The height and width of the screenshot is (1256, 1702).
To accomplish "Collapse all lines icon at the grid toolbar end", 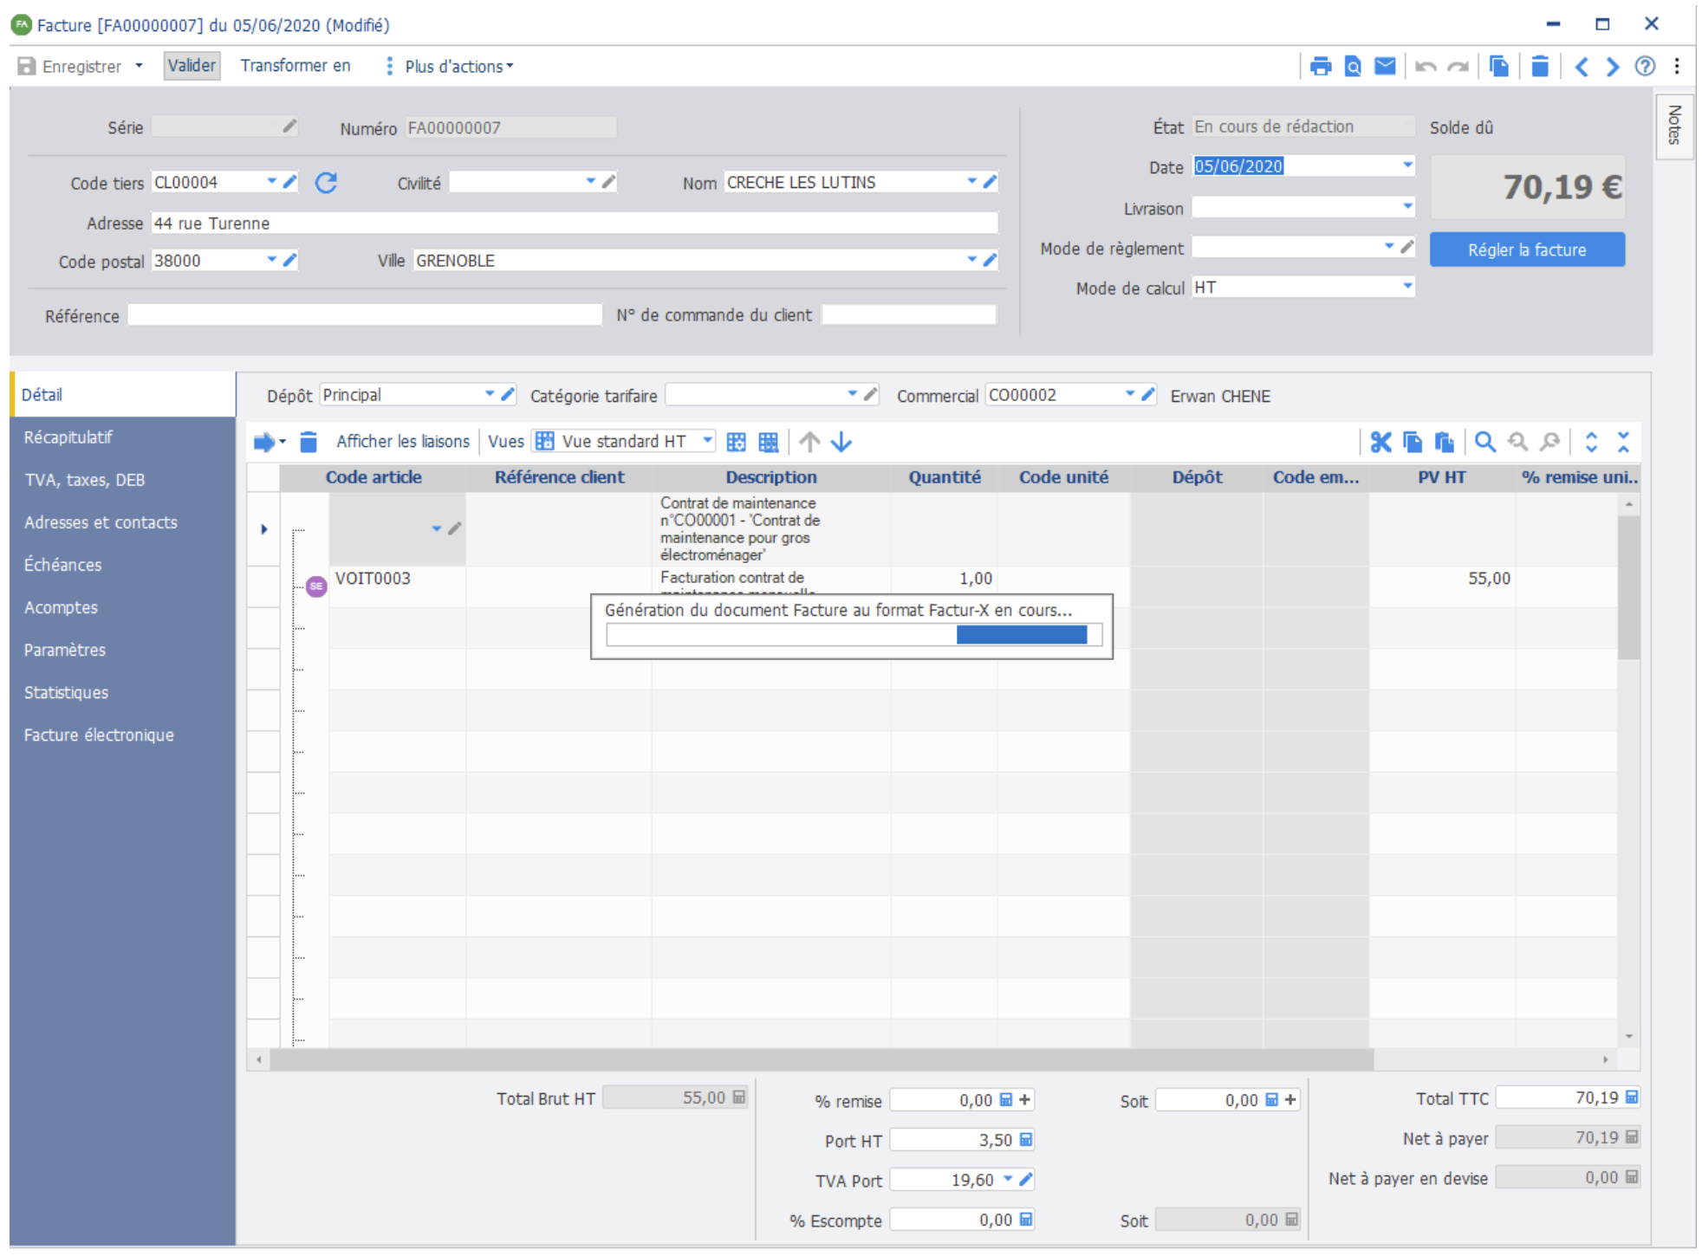I will coord(1623,442).
